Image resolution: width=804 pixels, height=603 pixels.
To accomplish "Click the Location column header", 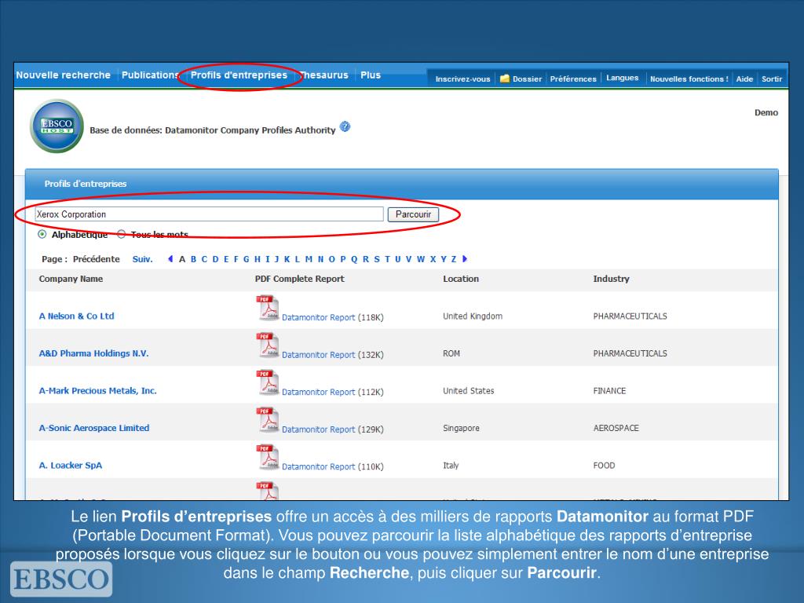I will pyautogui.click(x=461, y=279).
